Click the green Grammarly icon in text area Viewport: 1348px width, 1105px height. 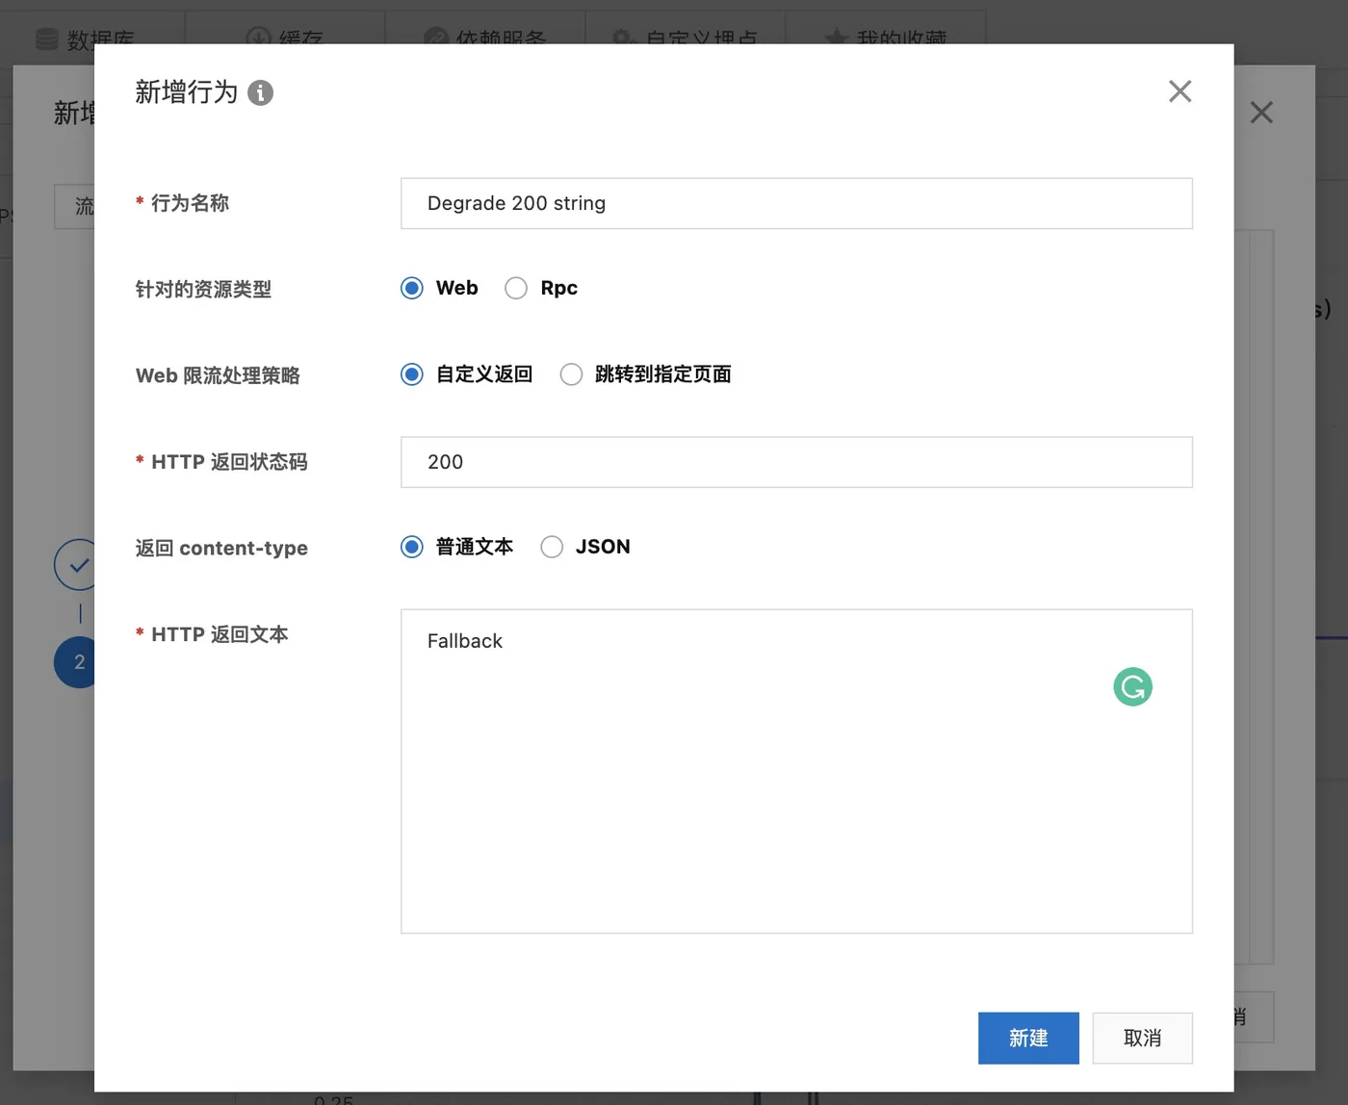coord(1132,686)
